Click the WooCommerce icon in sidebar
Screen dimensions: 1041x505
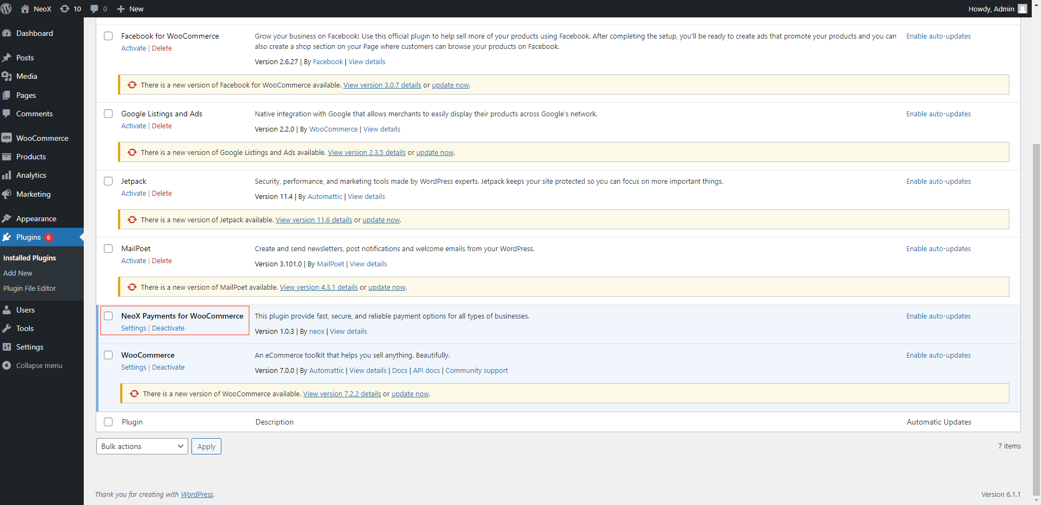(7, 138)
